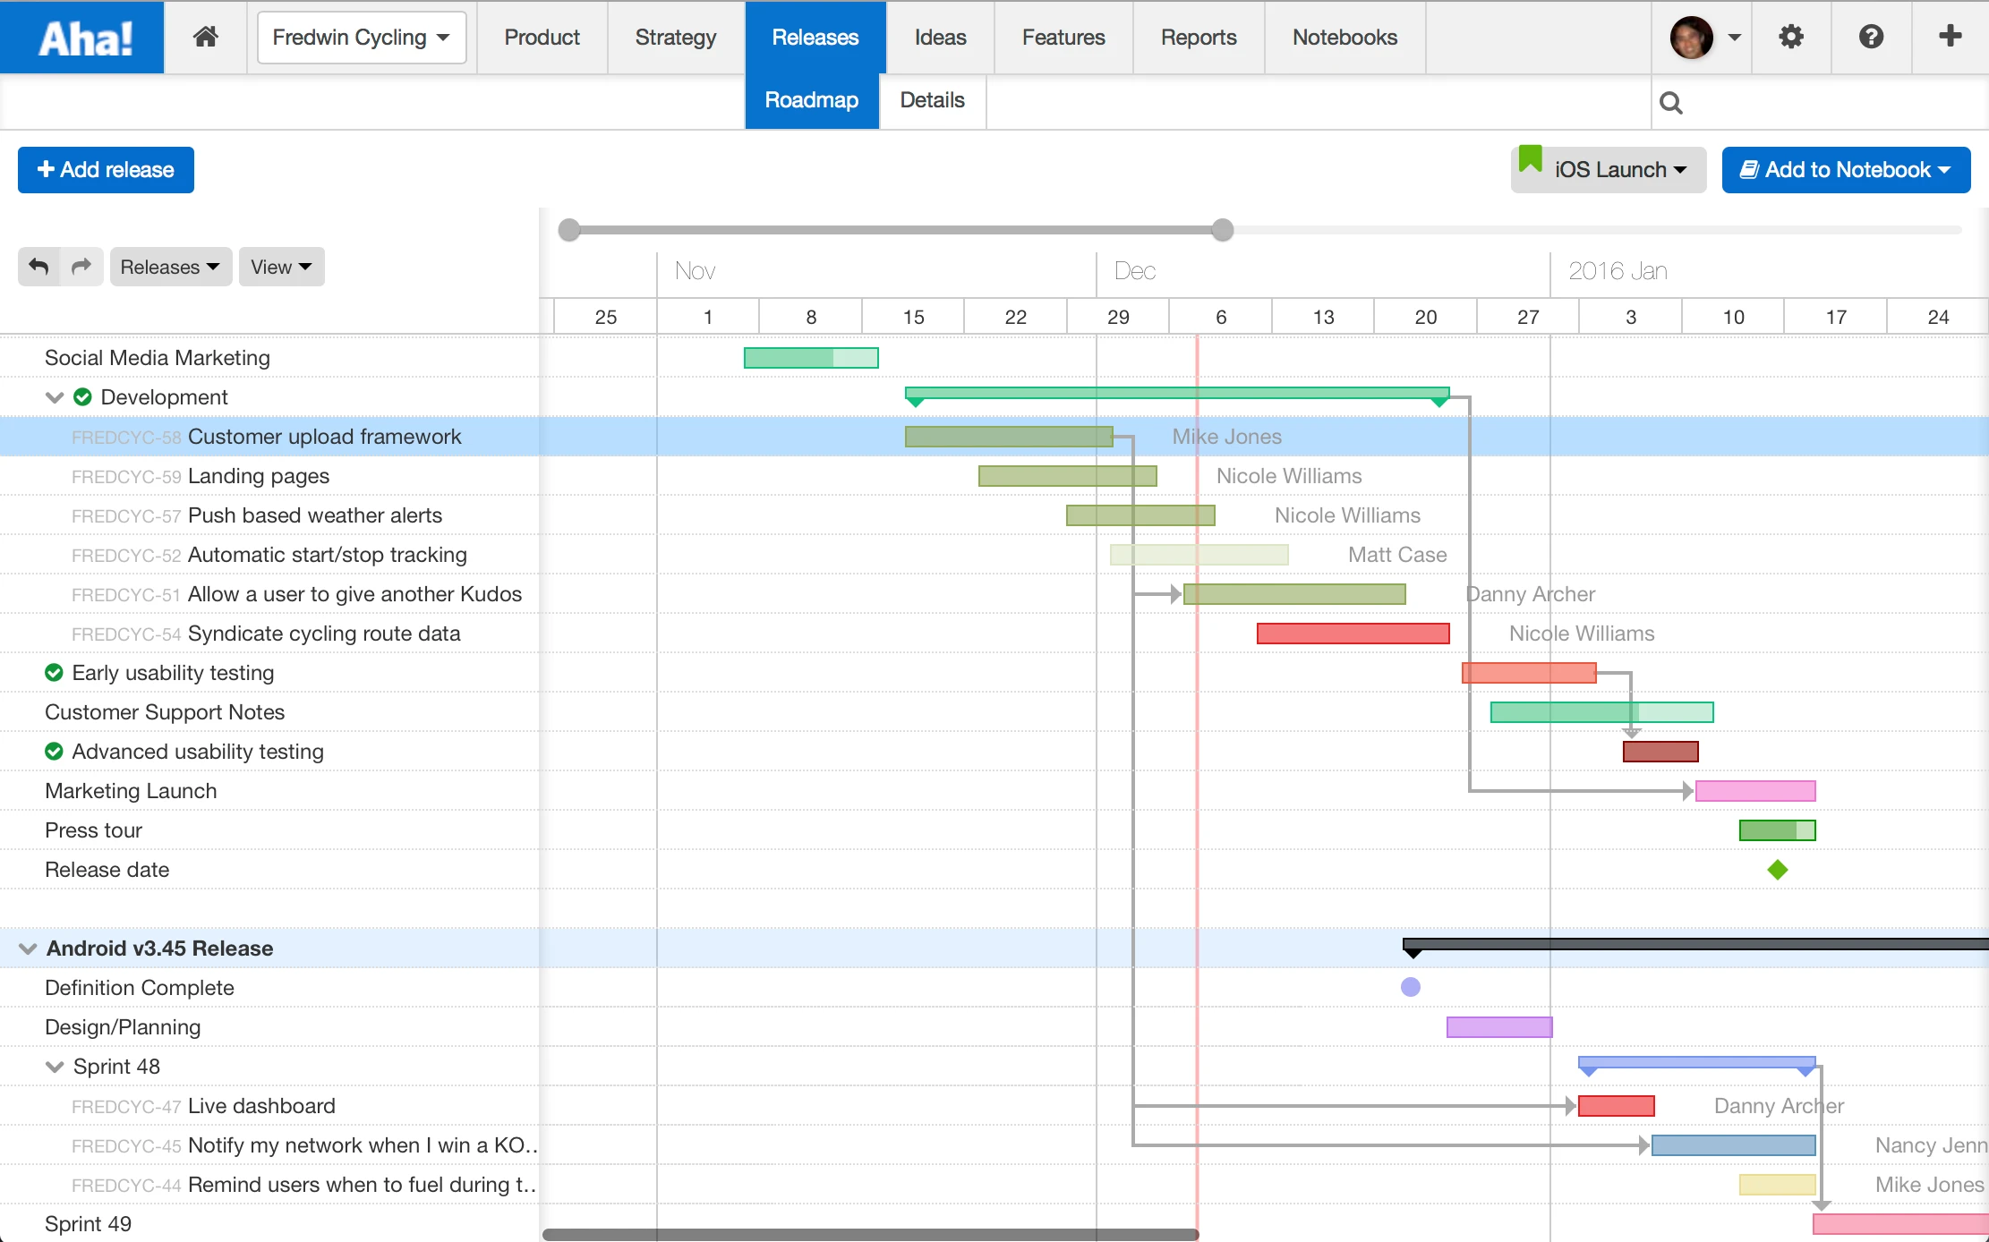Open the settings gear icon

(x=1791, y=37)
